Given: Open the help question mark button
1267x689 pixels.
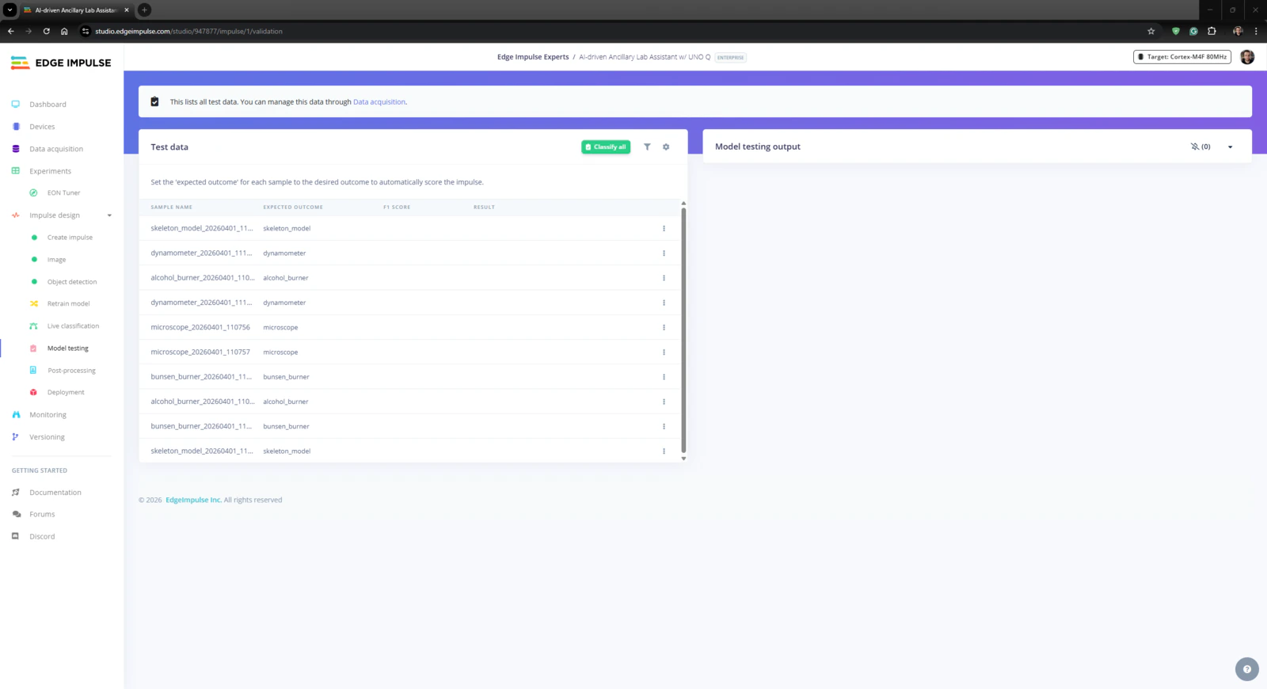Looking at the screenshot, I should (1246, 669).
